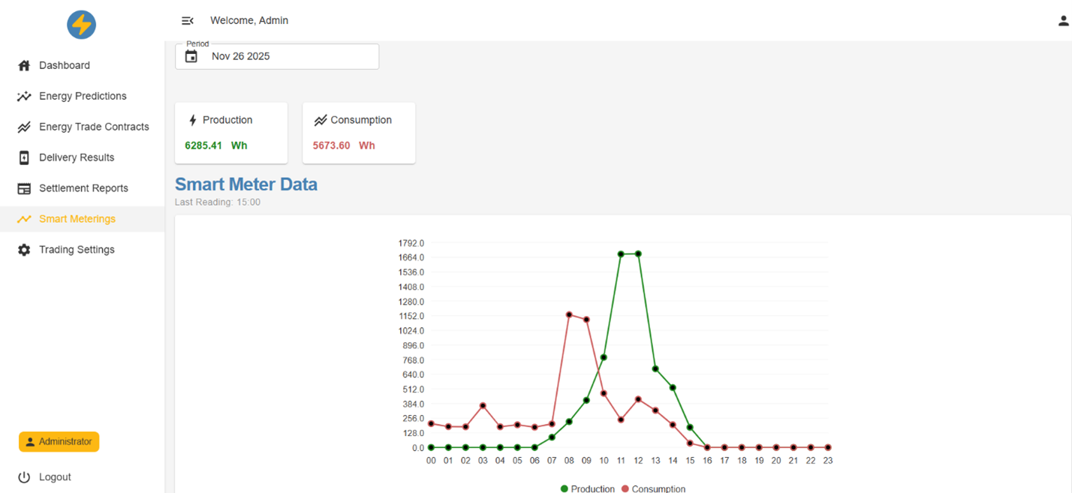
Task: Click the Dashboard home icon
Action: click(x=24, y=65)
